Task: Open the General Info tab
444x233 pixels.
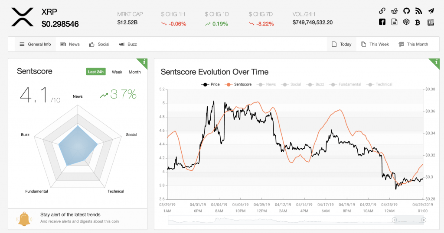Action: 35,44
